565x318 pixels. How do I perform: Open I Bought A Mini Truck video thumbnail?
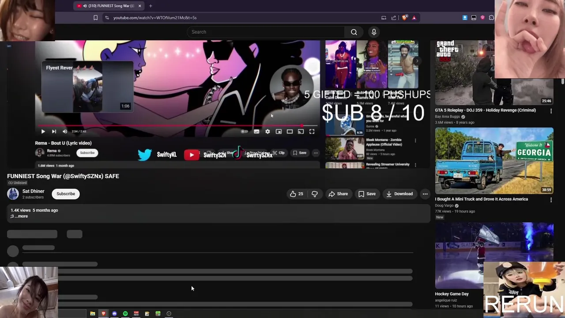point(494,161)
